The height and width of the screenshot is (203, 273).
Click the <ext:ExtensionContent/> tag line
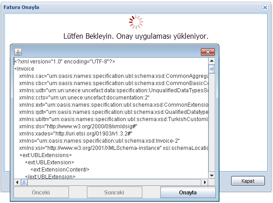click(60, 169)
